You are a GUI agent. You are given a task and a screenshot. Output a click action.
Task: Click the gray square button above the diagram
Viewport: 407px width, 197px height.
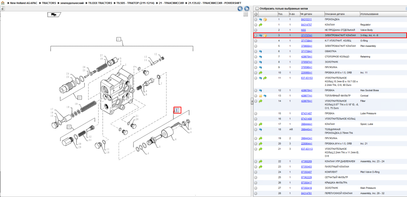(x=245, y=15)
